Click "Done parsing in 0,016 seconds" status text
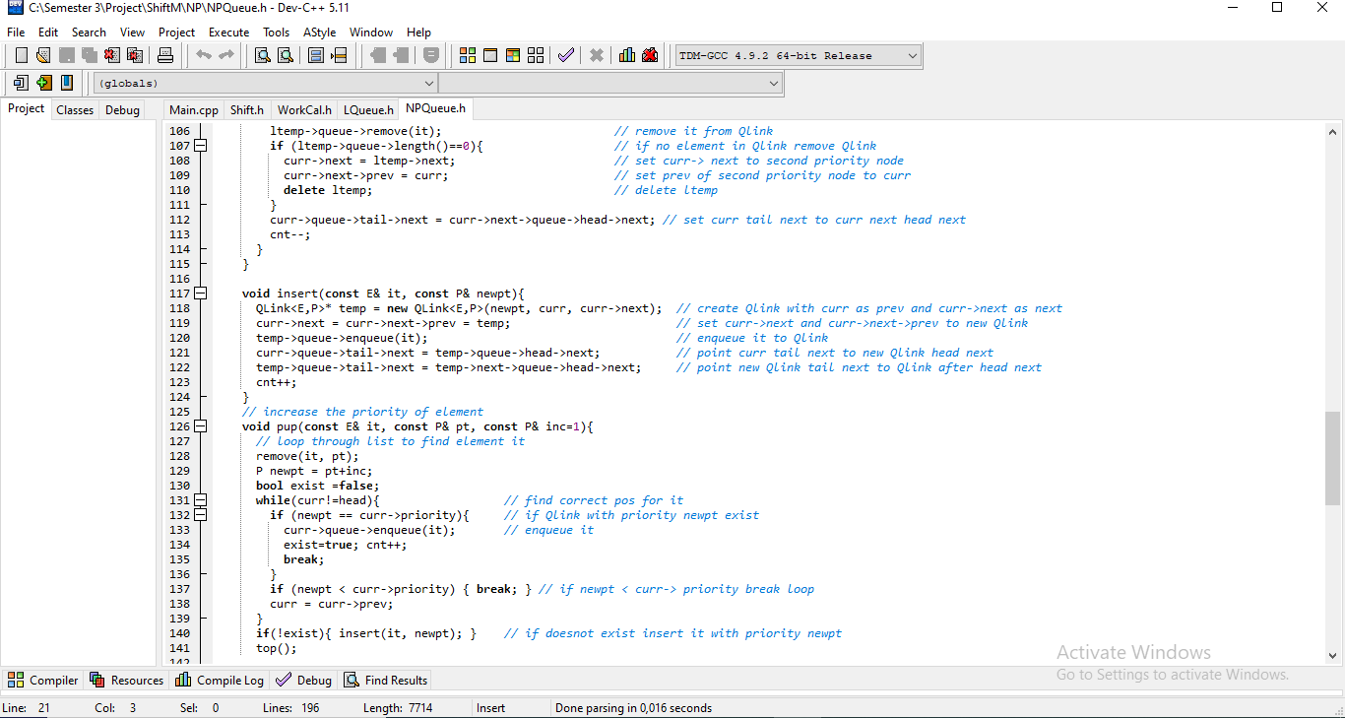 633,707
